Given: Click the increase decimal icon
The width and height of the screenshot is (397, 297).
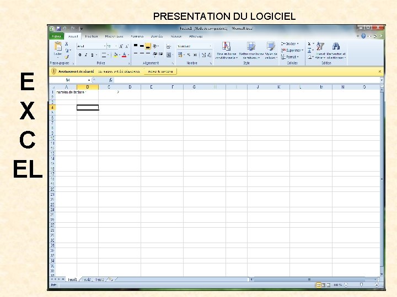Looking at the screenshot, I should coord(204,55).
